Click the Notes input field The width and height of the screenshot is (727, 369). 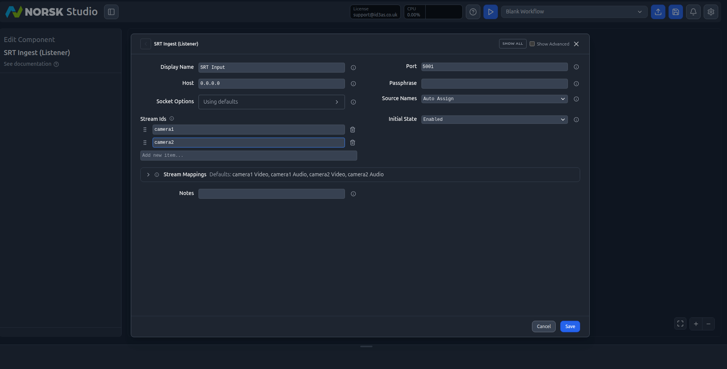click(272, 193)
